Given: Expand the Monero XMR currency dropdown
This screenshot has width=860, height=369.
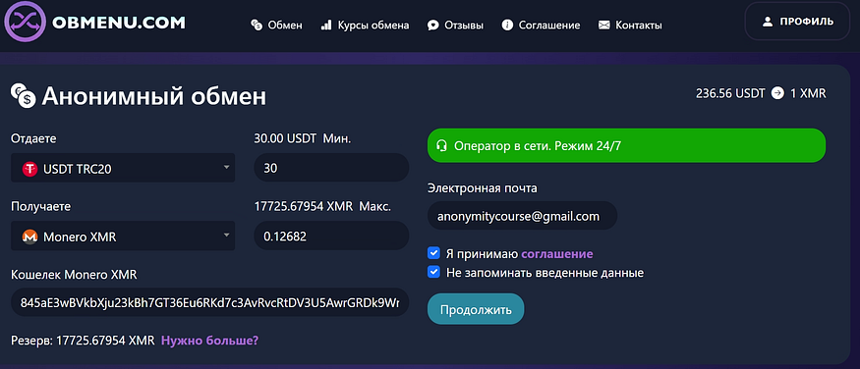Looking at the screenshot, I should (x=123, y=236).
